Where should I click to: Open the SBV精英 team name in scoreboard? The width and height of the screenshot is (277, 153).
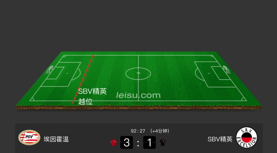point(220,139)
